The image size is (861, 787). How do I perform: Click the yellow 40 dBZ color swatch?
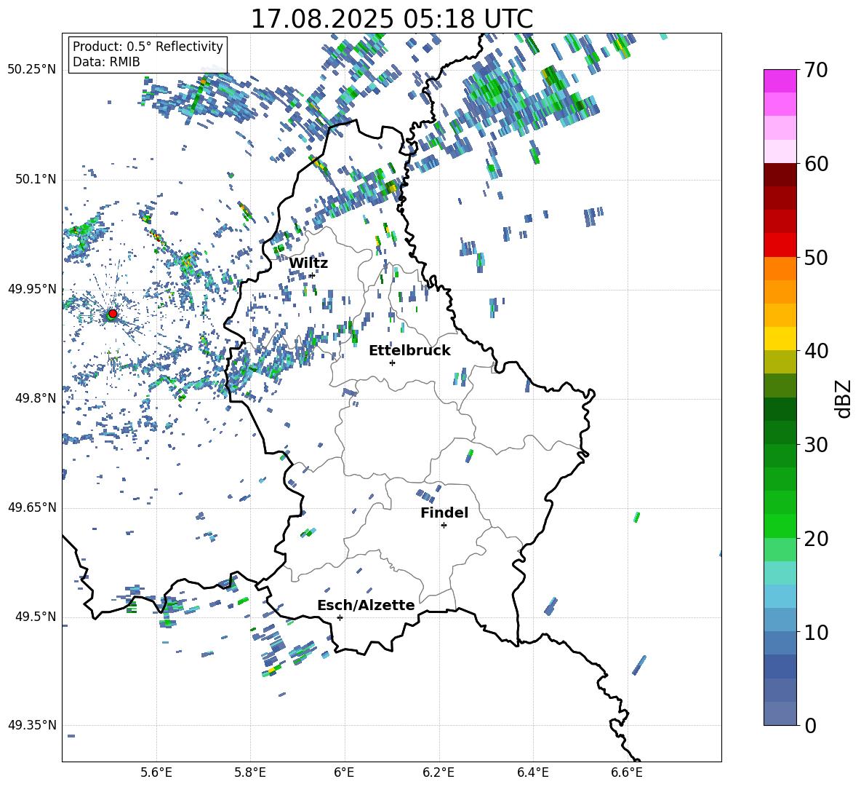[x=780, y=339]
